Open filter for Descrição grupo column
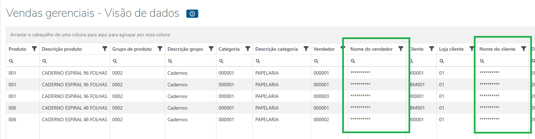The width and height of the screenshot is (535, 139). 211,49
